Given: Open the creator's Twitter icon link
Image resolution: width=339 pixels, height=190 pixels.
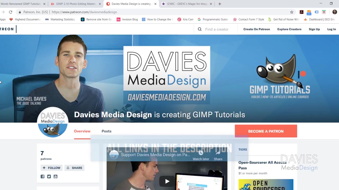Looking at the screenshot, I should pos(49,176).
